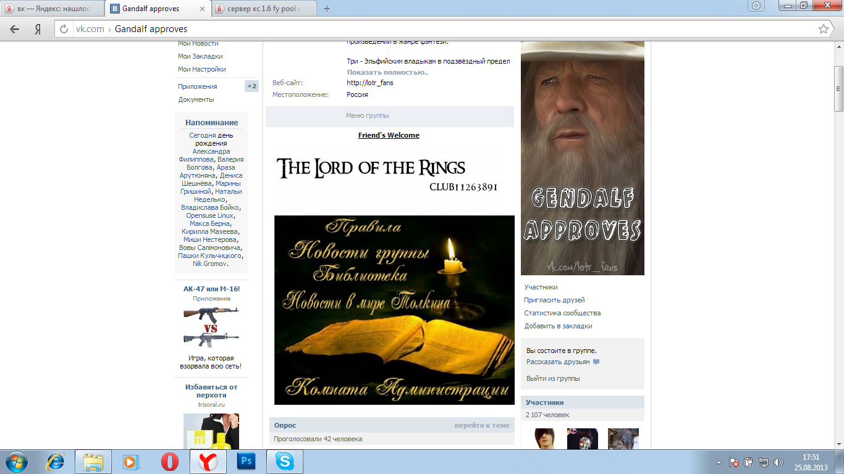This screenshot has width=844, height=474.
Task: Open Мои Закладки in sidebar
Action: tap(200, 56)
